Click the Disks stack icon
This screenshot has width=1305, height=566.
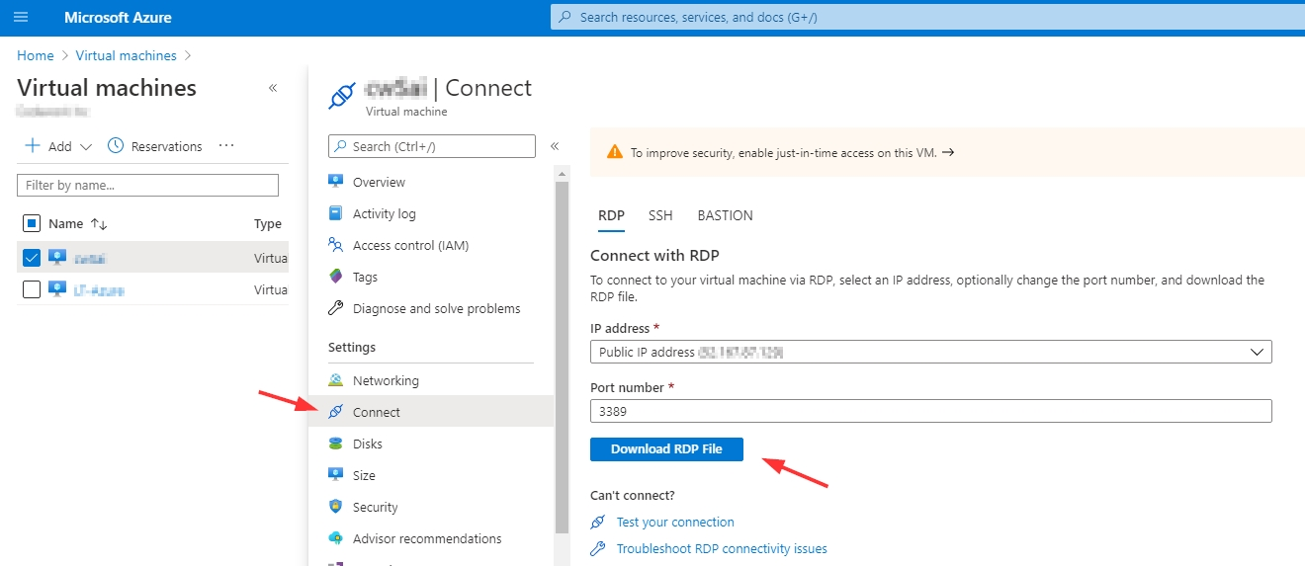336,444
